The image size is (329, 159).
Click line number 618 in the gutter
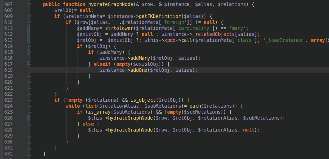[8, 70]
